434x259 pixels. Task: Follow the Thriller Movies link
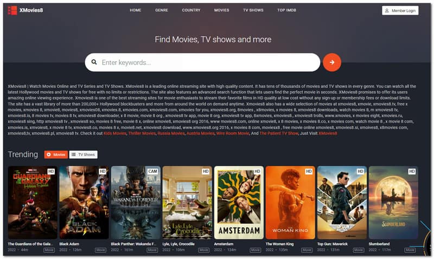(x=142, y=133)
